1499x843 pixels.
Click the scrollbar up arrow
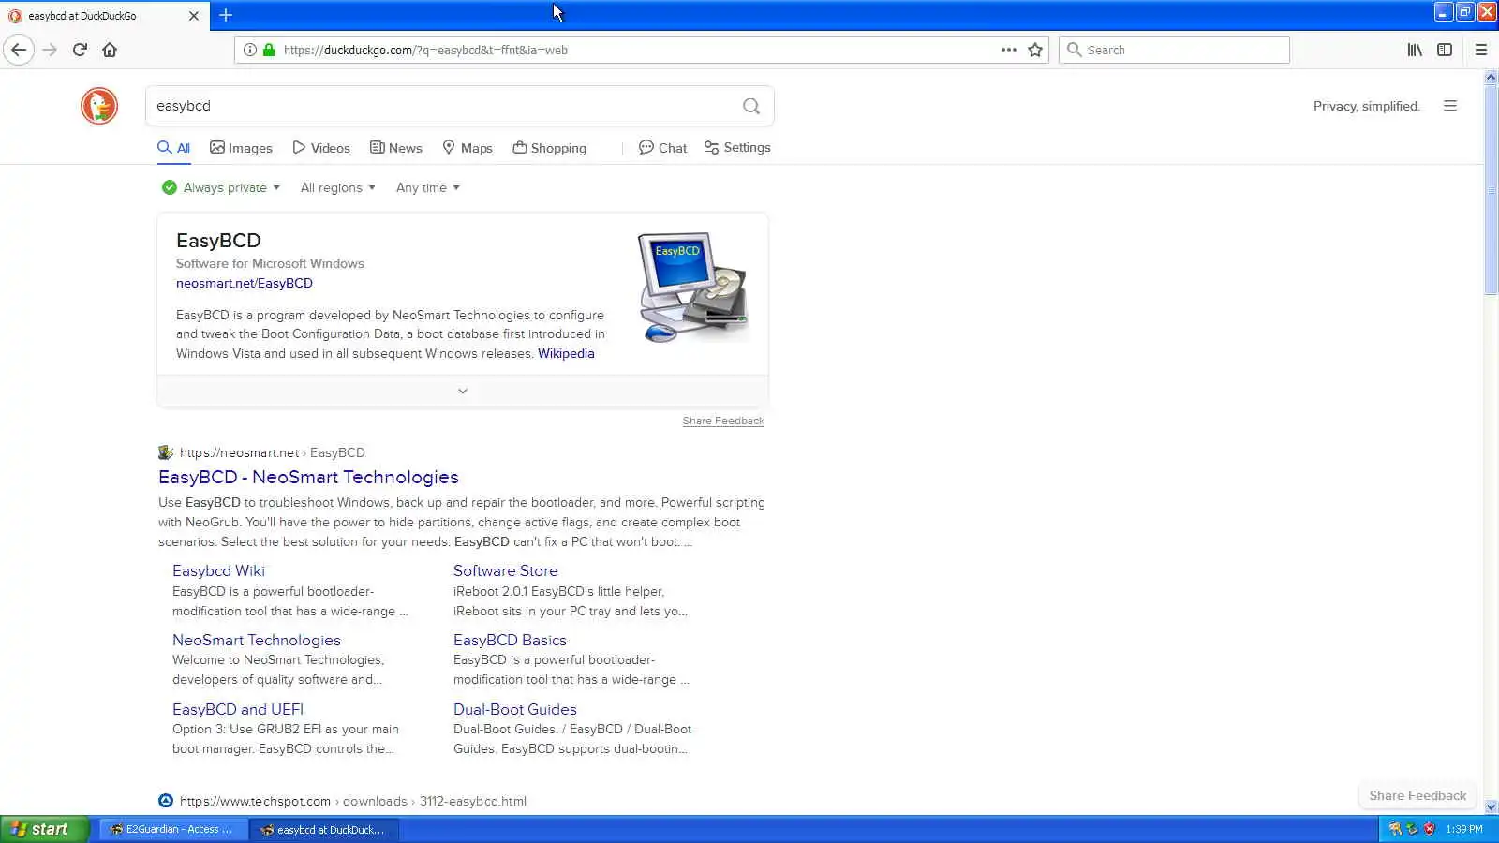(1491, 78)
